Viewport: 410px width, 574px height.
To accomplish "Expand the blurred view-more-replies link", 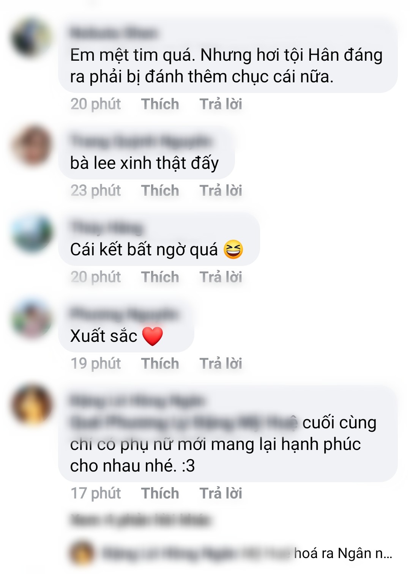I will [140, 520].
